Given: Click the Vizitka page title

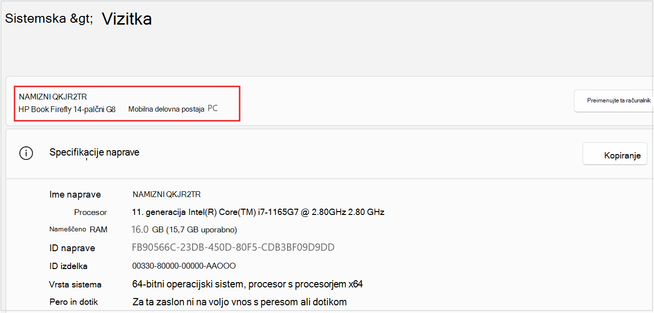Looking at the screenshot, I should click(x=127, y=19).
